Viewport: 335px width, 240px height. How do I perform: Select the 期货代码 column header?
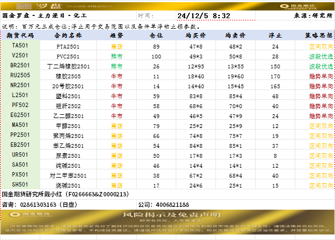pos(20,35)
